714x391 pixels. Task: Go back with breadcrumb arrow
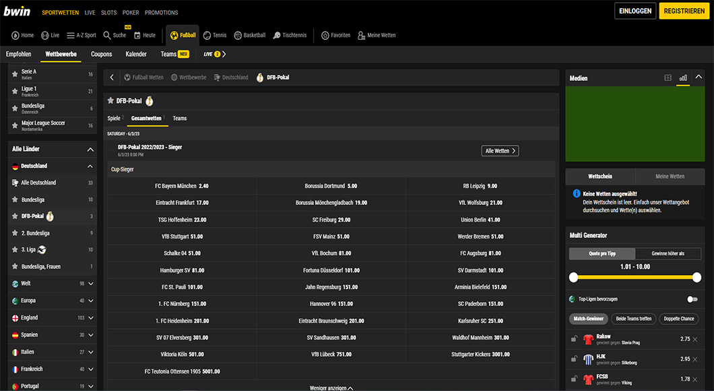(x=112, y=78)
